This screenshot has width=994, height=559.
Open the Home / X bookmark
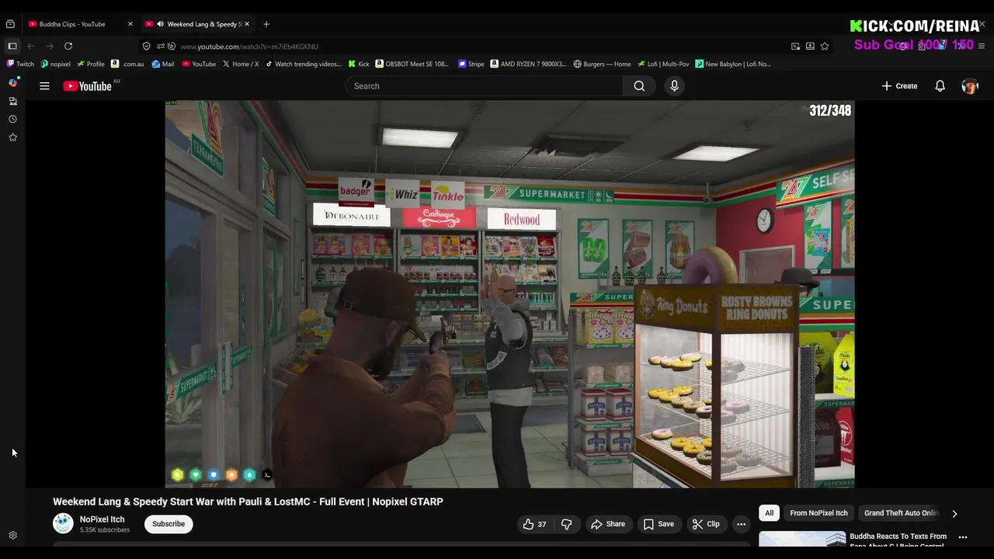point(241,64)
